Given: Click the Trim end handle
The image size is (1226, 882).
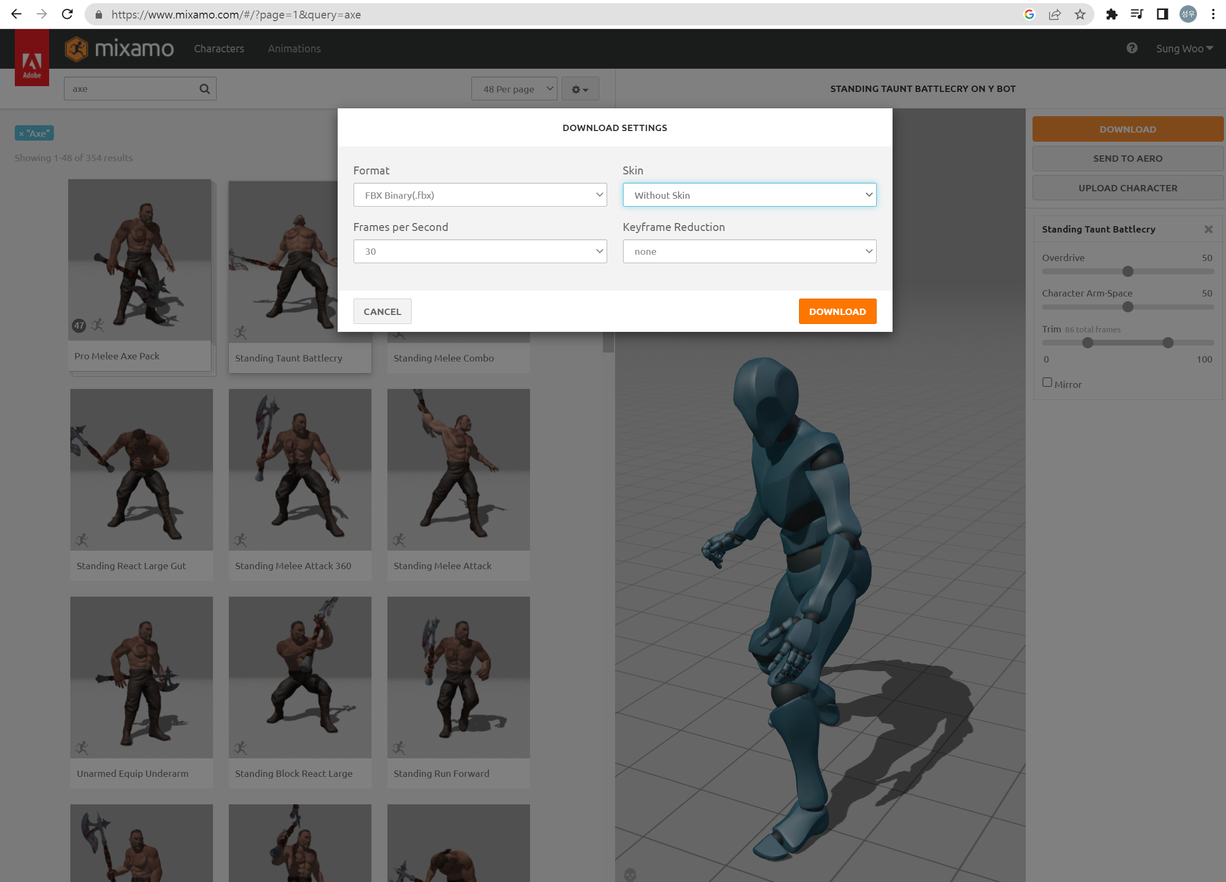Looking at the screenshot, I should (1168, 342).
